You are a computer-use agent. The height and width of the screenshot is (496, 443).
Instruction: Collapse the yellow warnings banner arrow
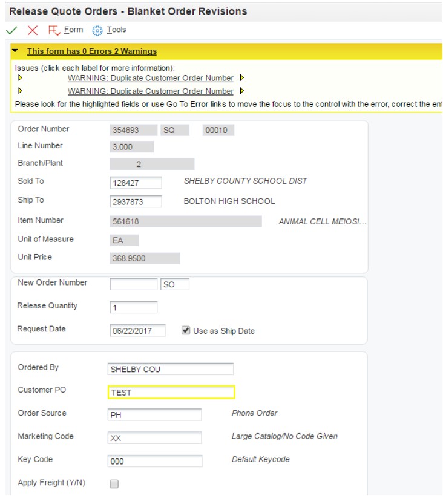pyautogui.click(x=15, y=51)
